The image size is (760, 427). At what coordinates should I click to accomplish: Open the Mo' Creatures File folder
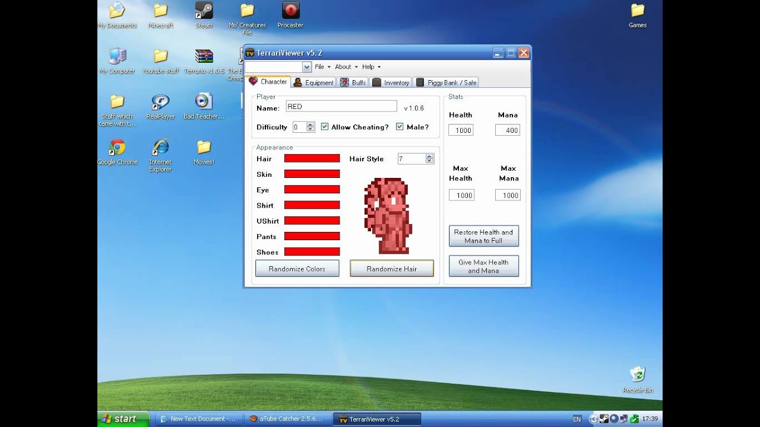(248, 18)
